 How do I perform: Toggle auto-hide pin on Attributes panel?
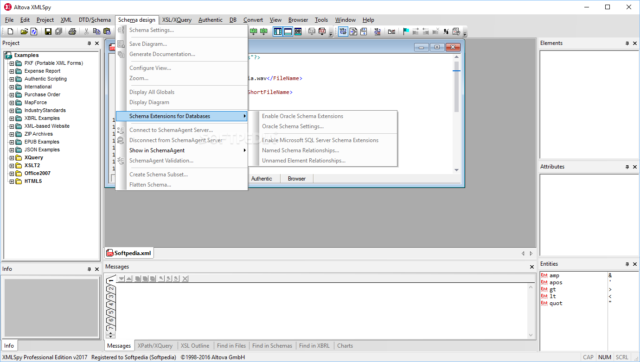pos(627,167)
